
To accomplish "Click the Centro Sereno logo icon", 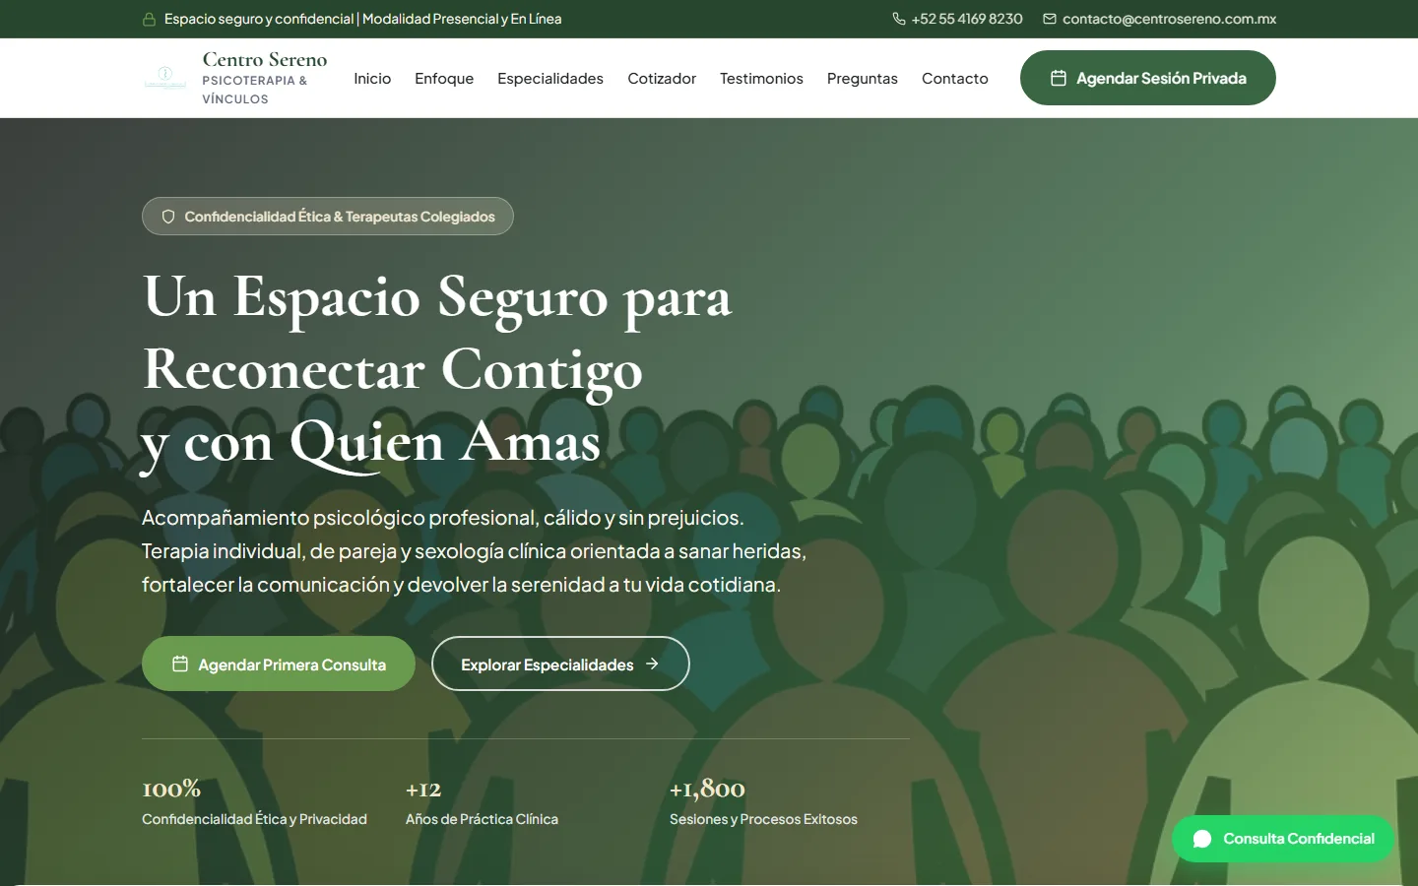I will click(x=164, y=78).
